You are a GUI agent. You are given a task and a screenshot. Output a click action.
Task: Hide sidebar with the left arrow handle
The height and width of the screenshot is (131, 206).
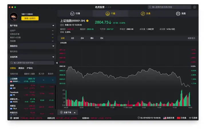pyautogui.click(x=57, y=63)
